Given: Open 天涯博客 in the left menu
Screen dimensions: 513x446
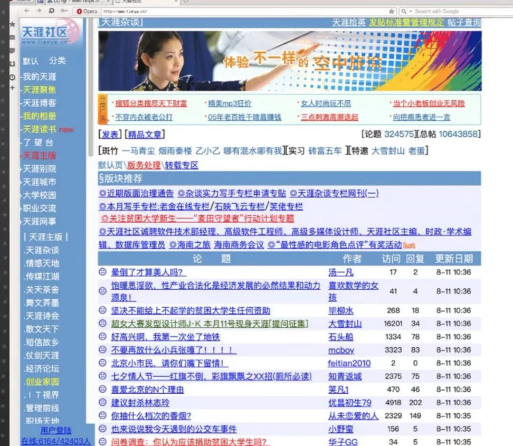Looking at the screenshot, I should click(39, 103).
